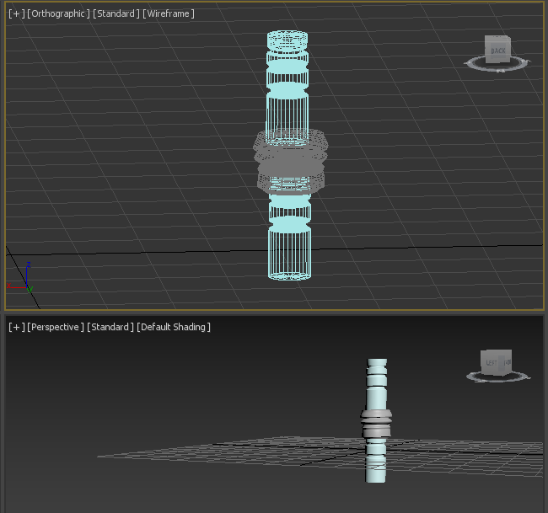Click the compass ring under the LEFT ViewCube

pos(498,378)
